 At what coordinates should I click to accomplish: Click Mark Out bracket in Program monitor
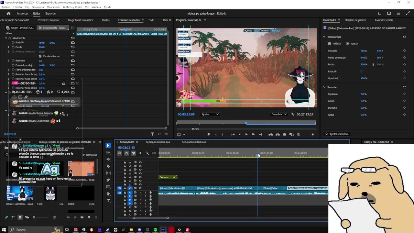click(222, 134)
